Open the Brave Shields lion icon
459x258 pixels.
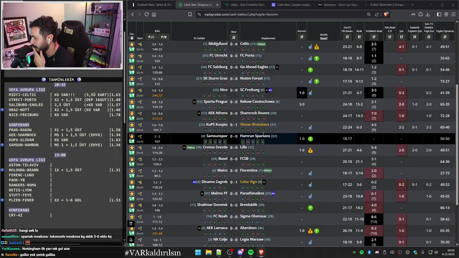[x=386, y=14]
